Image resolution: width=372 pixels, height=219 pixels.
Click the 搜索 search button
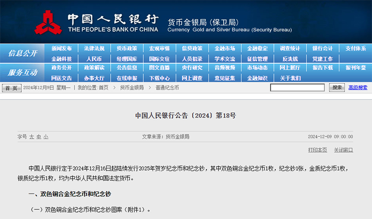click(337, 88)
